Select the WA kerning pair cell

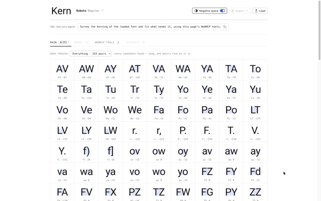coord(183,70)
